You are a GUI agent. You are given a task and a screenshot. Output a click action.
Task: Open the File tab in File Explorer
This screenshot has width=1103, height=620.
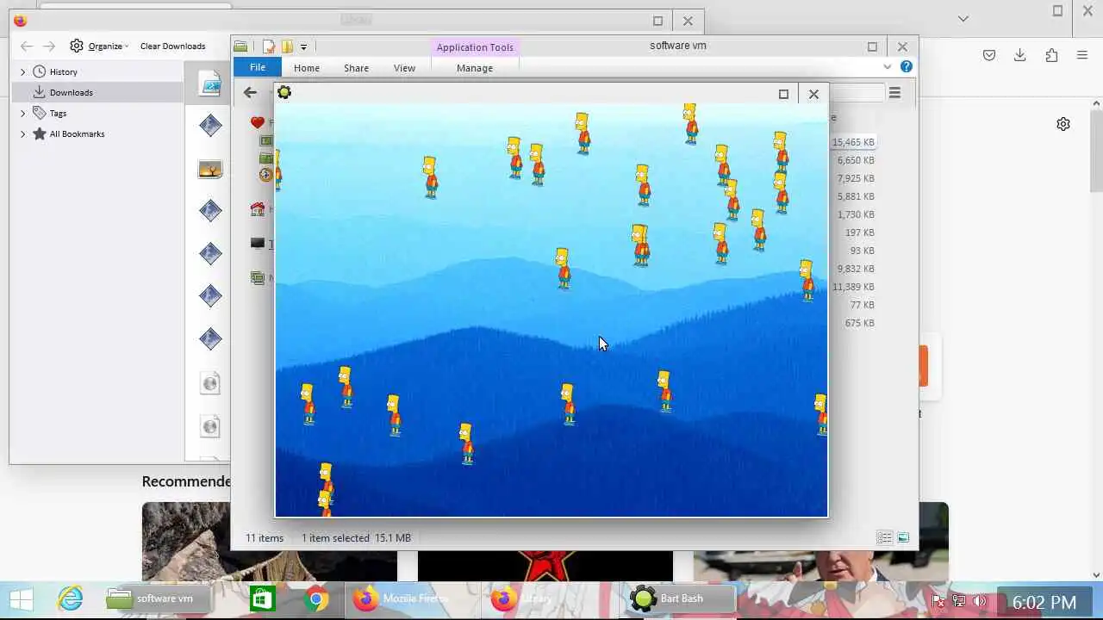click(257, 67)
